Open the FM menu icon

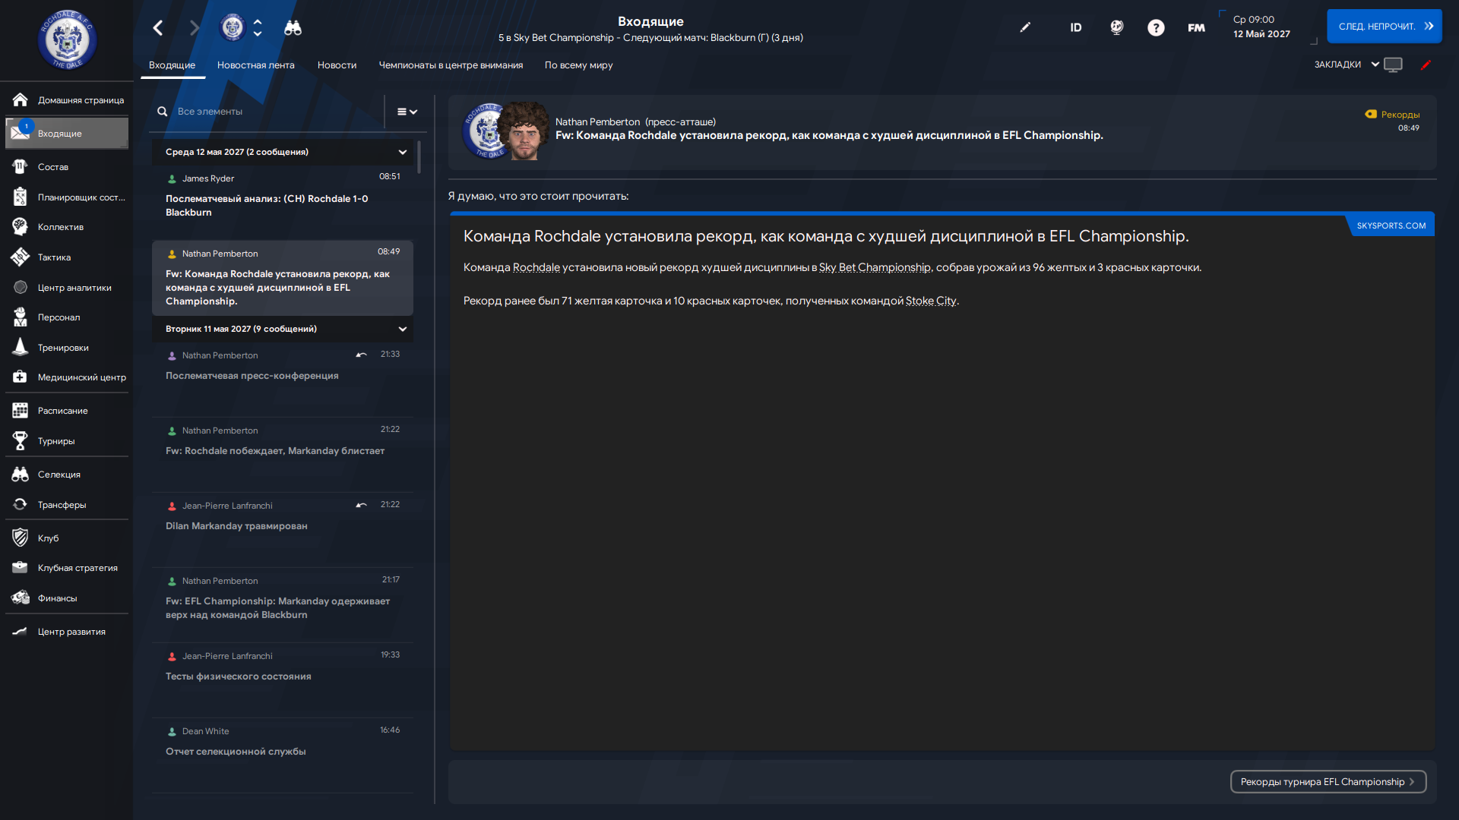tap(1196, 28)
